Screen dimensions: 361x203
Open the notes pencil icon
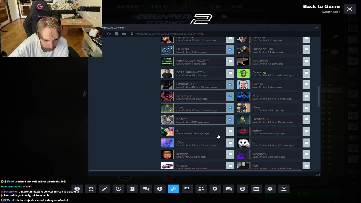105,189
